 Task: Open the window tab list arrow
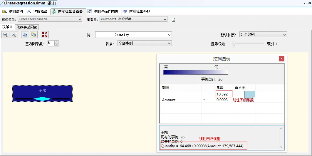(x=304, y=3)
